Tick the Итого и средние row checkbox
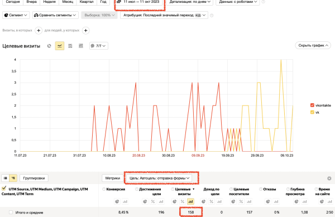Viewport: 335px width, 217px height. 11,213
